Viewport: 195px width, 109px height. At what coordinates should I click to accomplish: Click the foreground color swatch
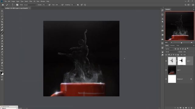(x=1, y=73)
